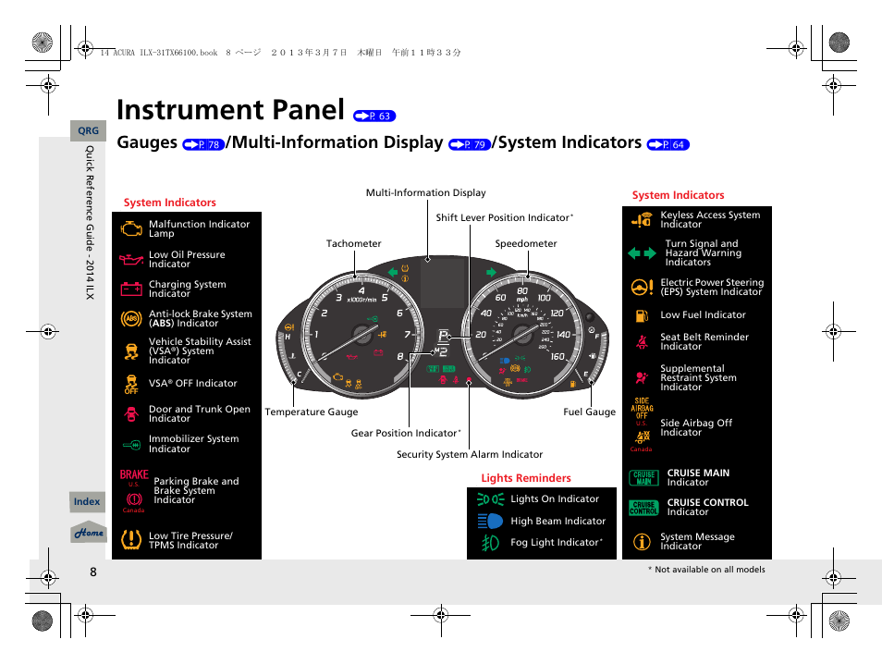Click the ABS indicator icon
Screen dimensions: 882x664
pos(131,318)
